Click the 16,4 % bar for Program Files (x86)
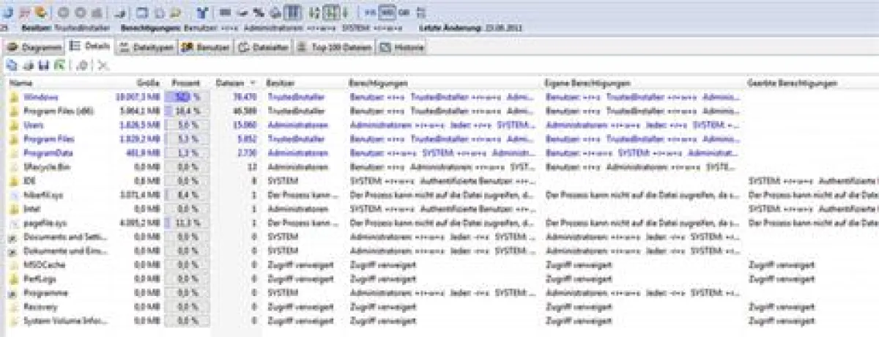 coord(186,111)
